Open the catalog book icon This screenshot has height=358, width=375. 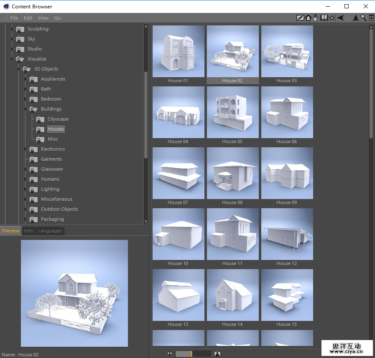(324, 18)
